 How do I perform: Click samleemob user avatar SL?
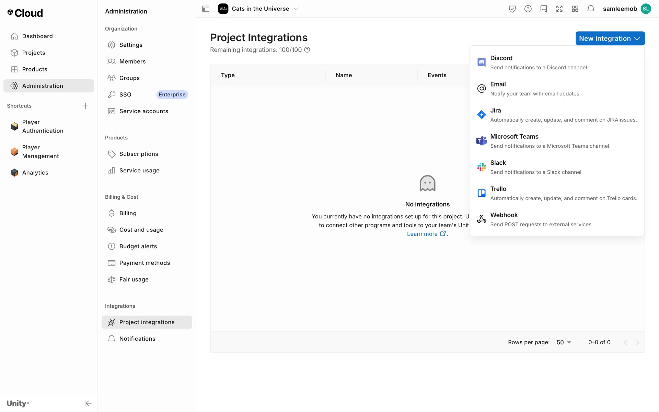646,9
